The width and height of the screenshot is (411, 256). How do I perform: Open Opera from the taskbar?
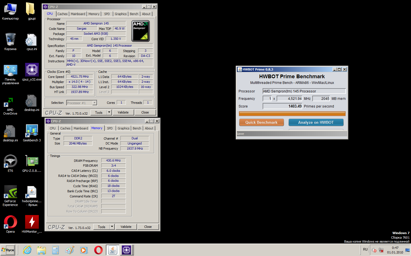tap(98, 250)
